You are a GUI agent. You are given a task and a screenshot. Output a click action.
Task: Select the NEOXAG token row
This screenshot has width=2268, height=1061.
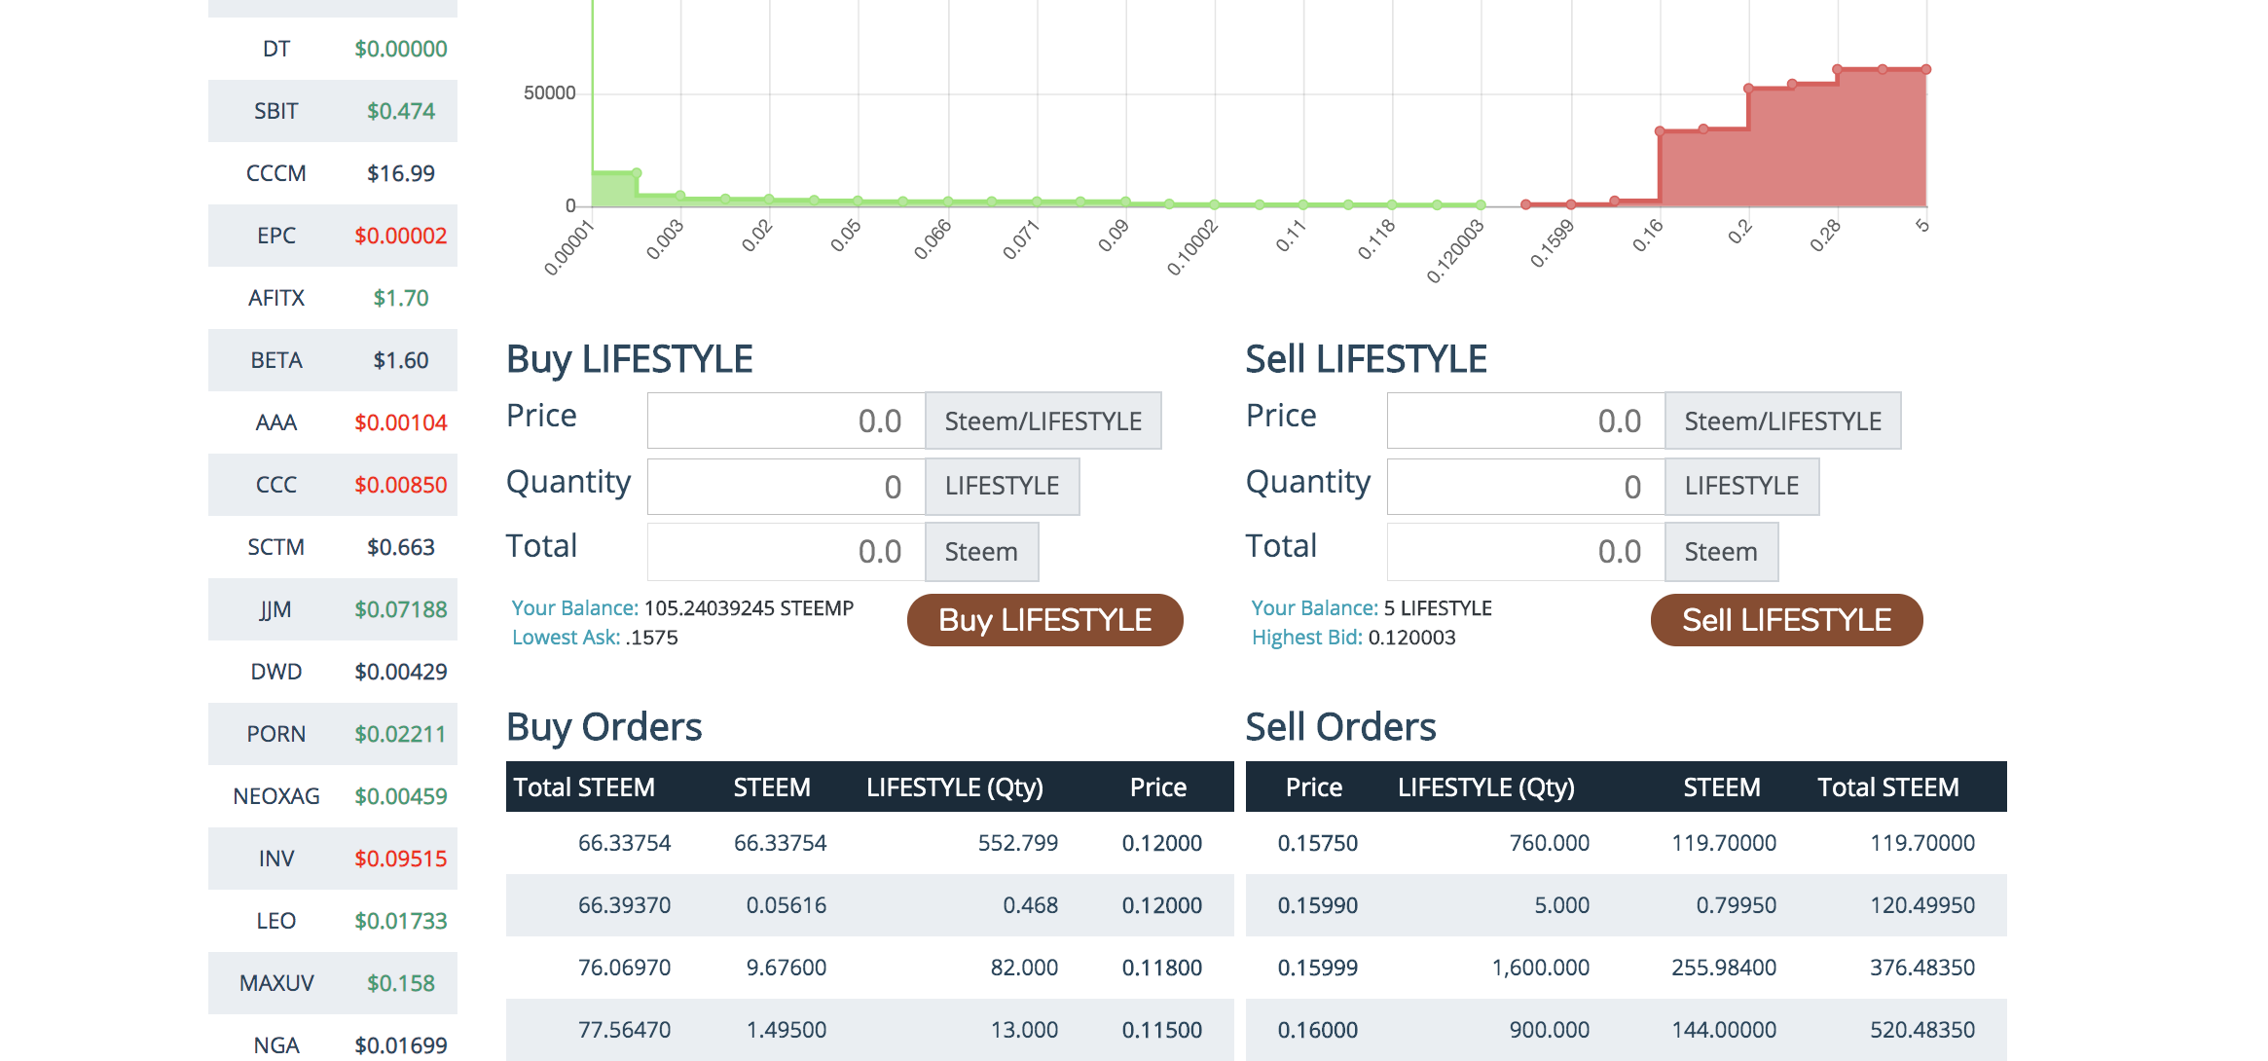tap(333, 796)
